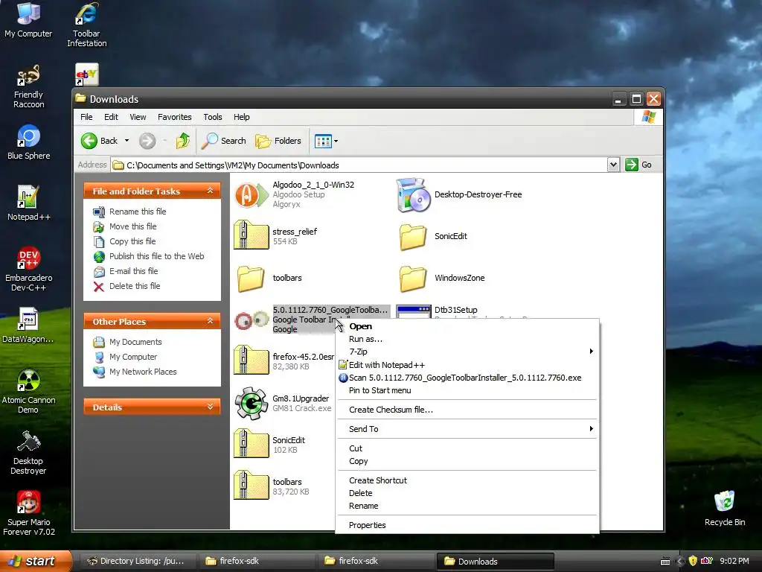This screenshot has height=572, width=762.
Task: Open the Tools menu
Action: pos(212,117)
